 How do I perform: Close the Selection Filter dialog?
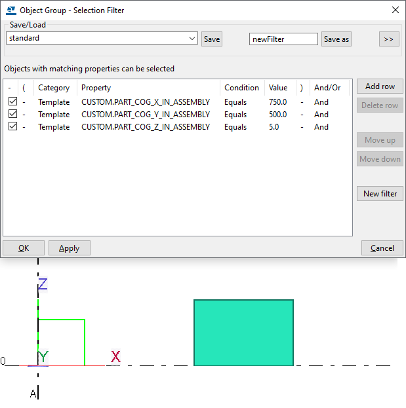[395, 10]
